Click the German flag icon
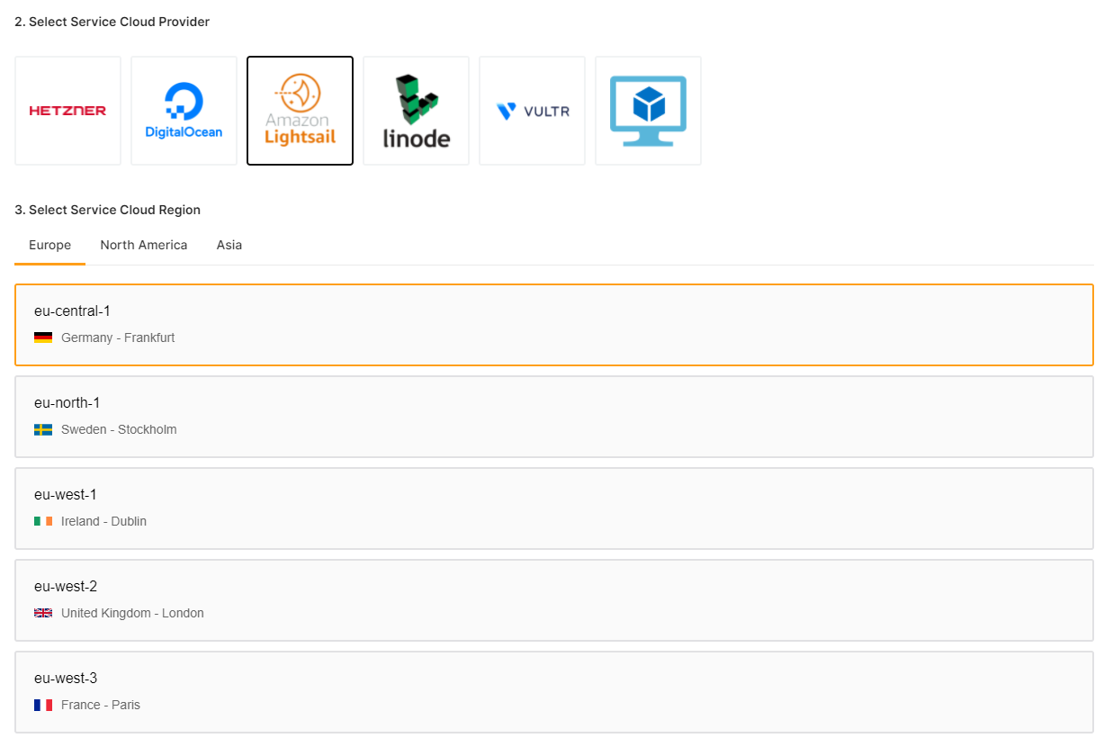1104x747 pixels. coord(43,338)
